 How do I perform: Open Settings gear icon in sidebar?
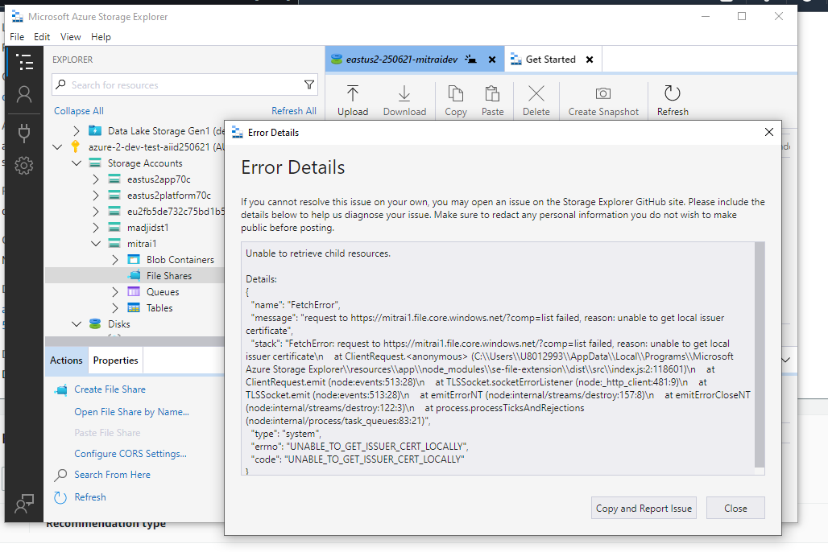24,166
